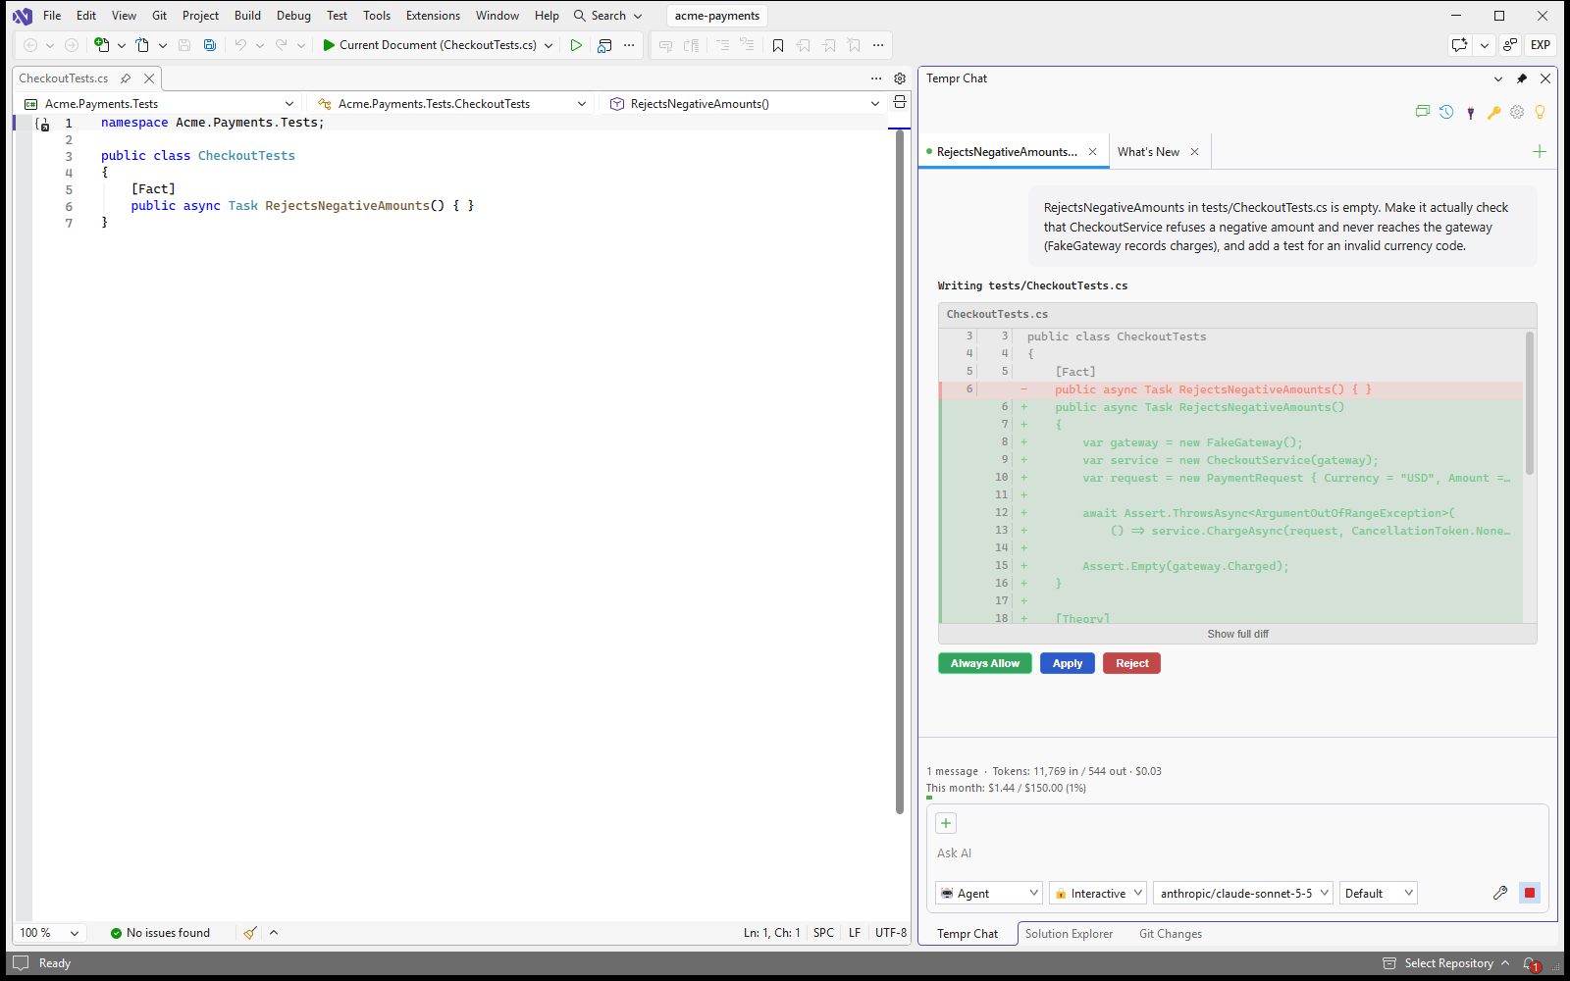Reject the proposed diff
Viewport: 1570px width, 981px height.
pyautogui.click(x=1132, y=664)
